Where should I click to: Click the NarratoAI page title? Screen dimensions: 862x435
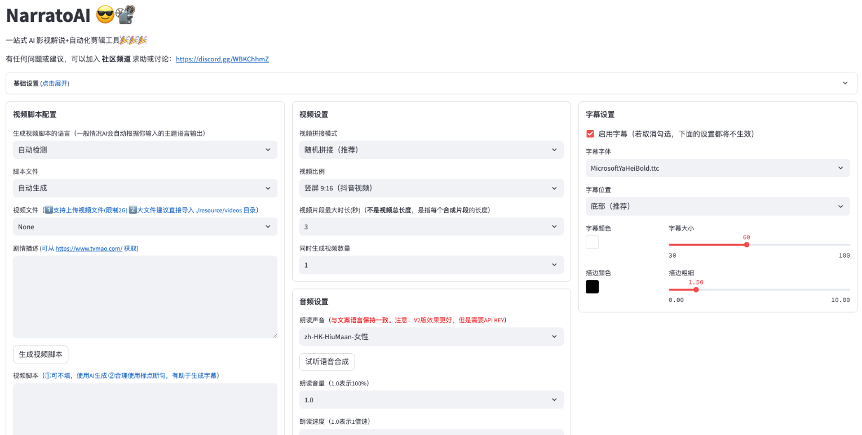[x=47, y=15]
